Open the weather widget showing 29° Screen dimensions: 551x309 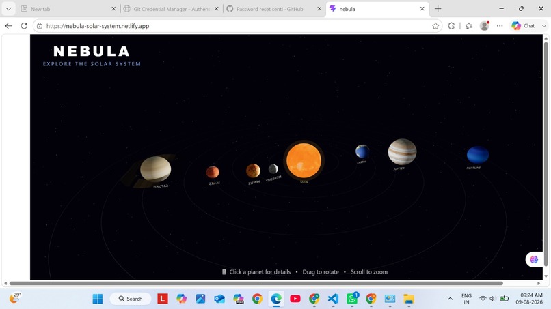[x=15, y=298]
